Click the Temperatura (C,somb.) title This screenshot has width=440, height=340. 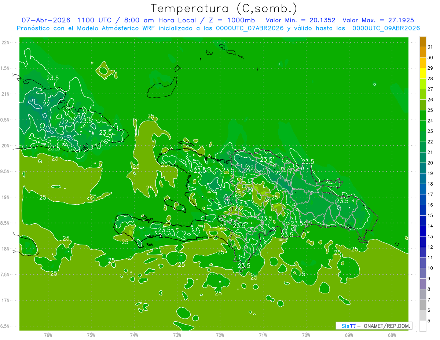click(224, 8)
